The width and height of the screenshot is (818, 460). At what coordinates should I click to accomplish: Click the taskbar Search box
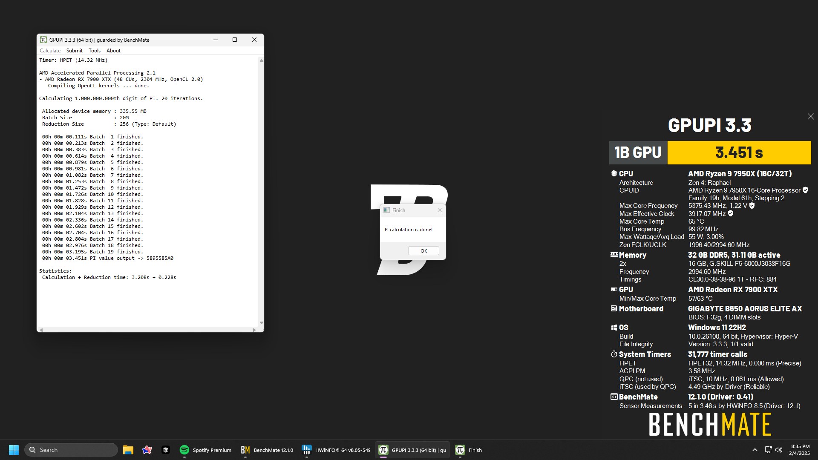tap(71, 450)
